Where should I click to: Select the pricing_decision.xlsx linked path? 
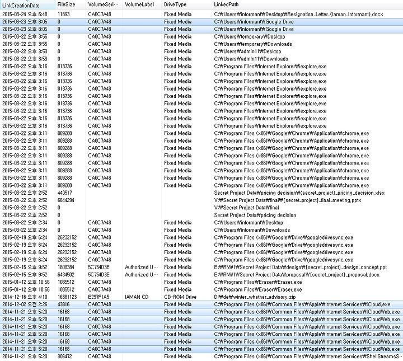click(299, 193)
